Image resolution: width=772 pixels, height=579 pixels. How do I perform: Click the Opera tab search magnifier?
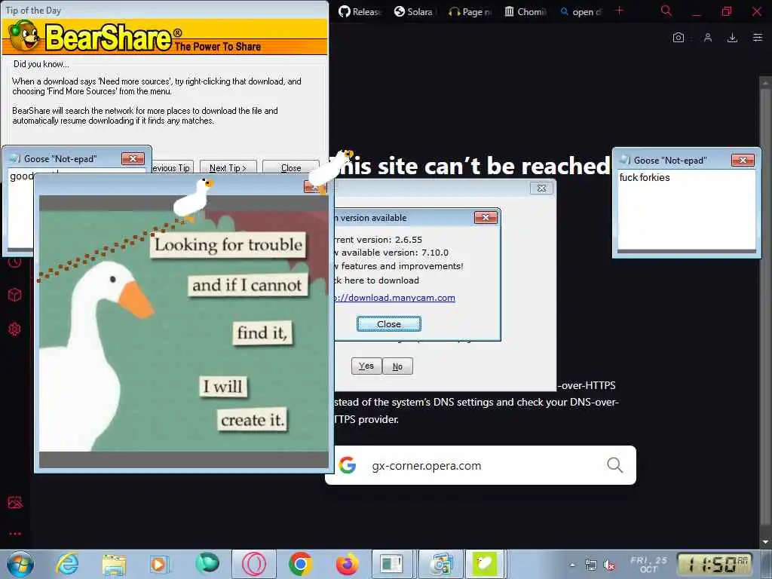[666, 11]
